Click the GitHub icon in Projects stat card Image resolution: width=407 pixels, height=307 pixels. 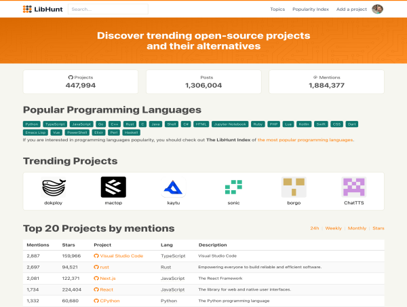[x=71, y=77]
